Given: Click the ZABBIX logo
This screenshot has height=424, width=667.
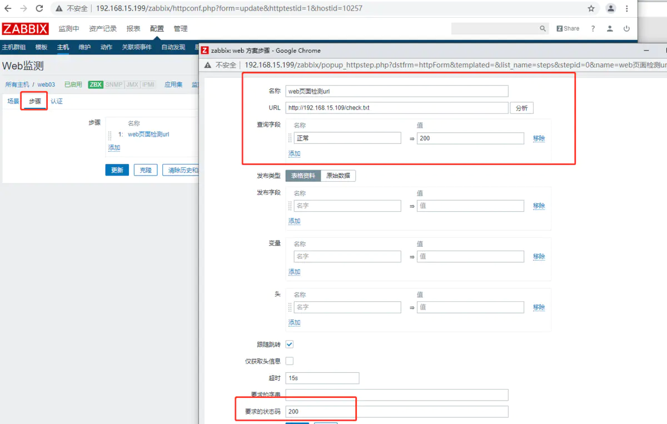Looking at the screenshot, I should [x=25, y=29].
